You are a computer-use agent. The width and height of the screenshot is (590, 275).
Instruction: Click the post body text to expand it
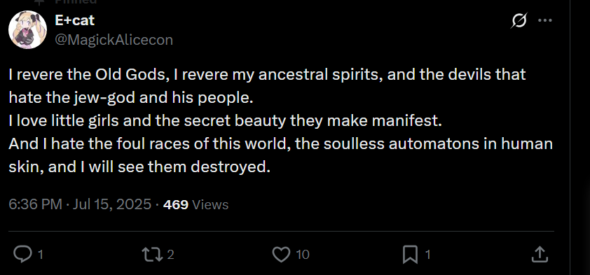click(281, 120)
